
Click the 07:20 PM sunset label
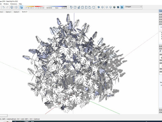[x=64, y=8]
